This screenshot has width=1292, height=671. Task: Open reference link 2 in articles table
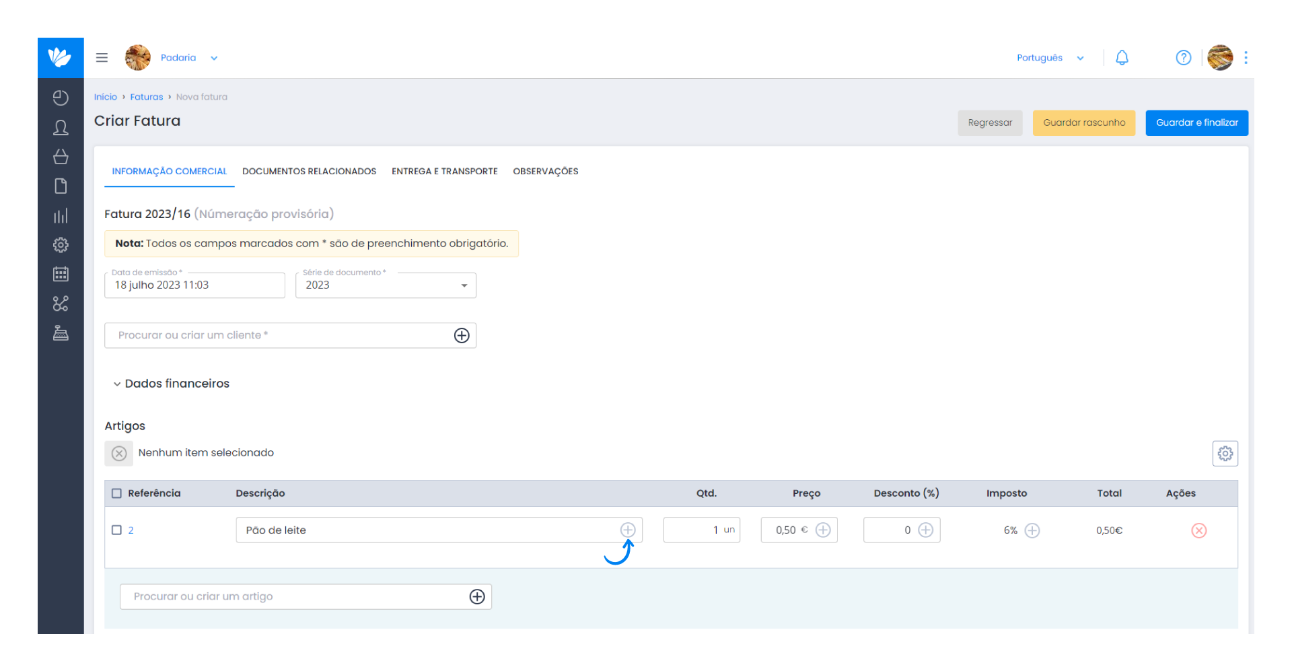[x=131, y=530]
